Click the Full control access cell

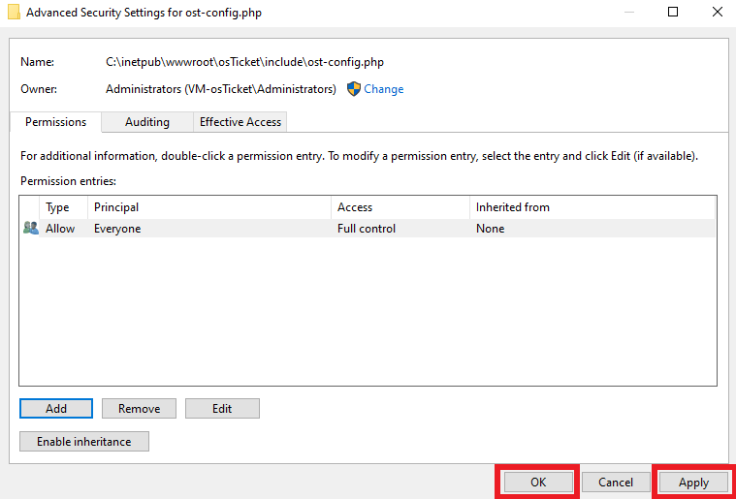pos(367,229)
